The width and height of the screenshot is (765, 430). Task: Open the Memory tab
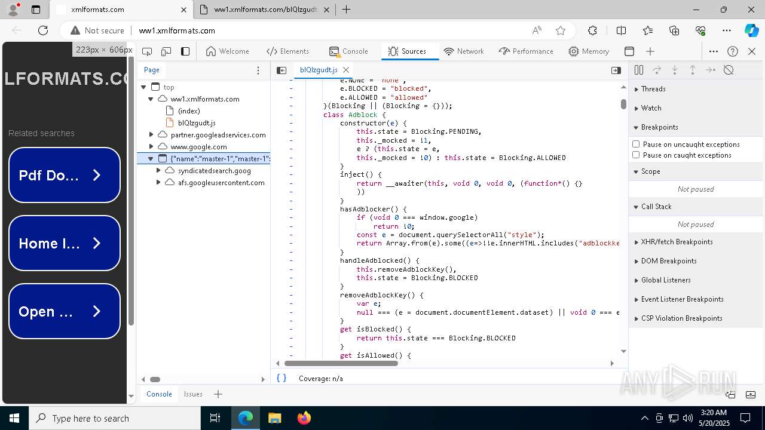click(589, 51)
